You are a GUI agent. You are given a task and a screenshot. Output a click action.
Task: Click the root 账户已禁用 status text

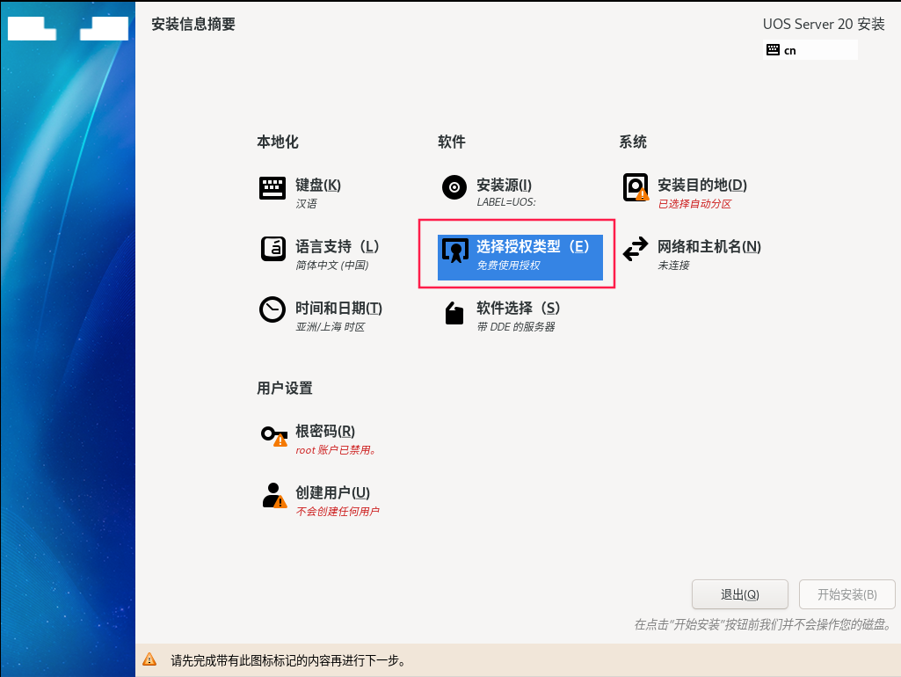336,450
